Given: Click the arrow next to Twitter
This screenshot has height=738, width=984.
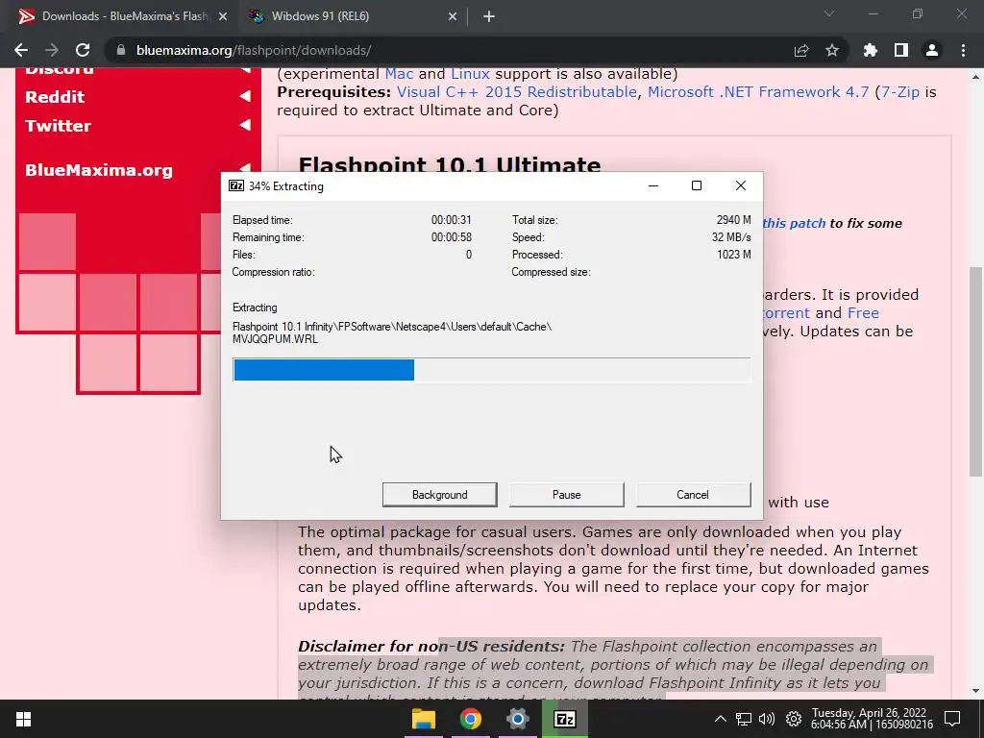Looking at the screenshot, I should click(x=245, y=125).
